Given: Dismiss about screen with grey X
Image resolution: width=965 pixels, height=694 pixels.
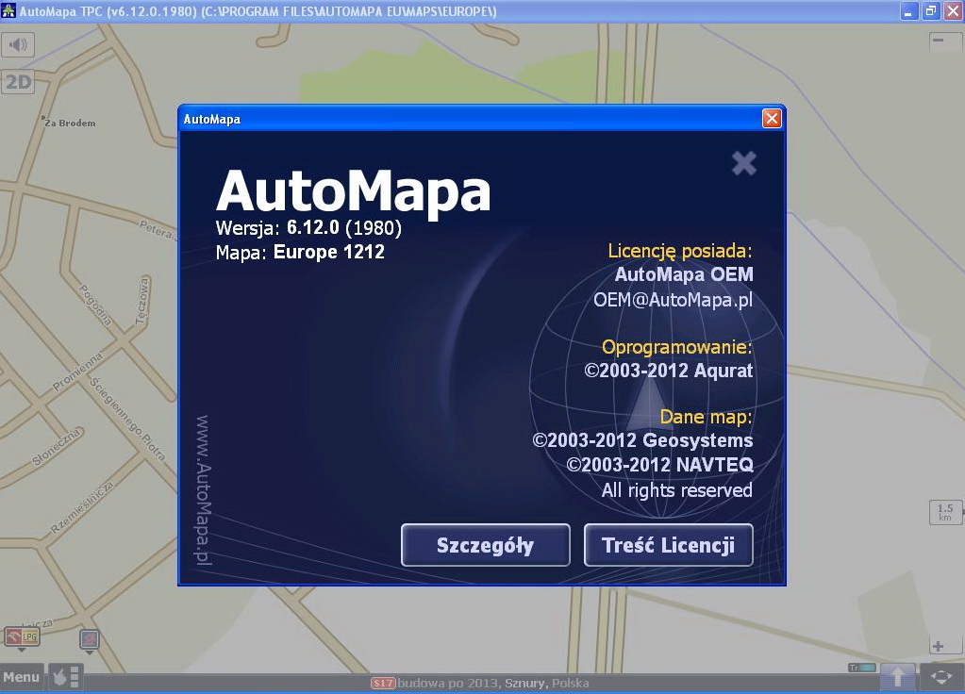Looking at the screenshot, I should pos(744,163).
